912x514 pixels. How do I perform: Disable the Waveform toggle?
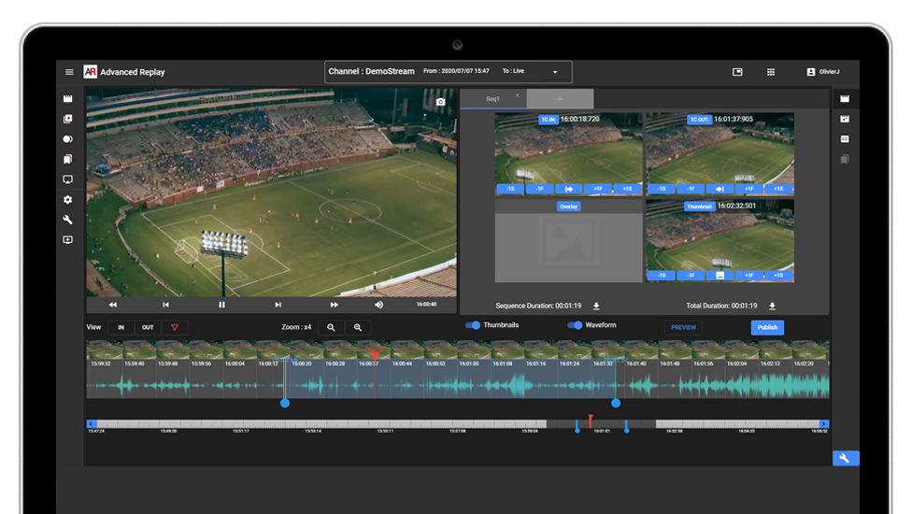point(575,325)
